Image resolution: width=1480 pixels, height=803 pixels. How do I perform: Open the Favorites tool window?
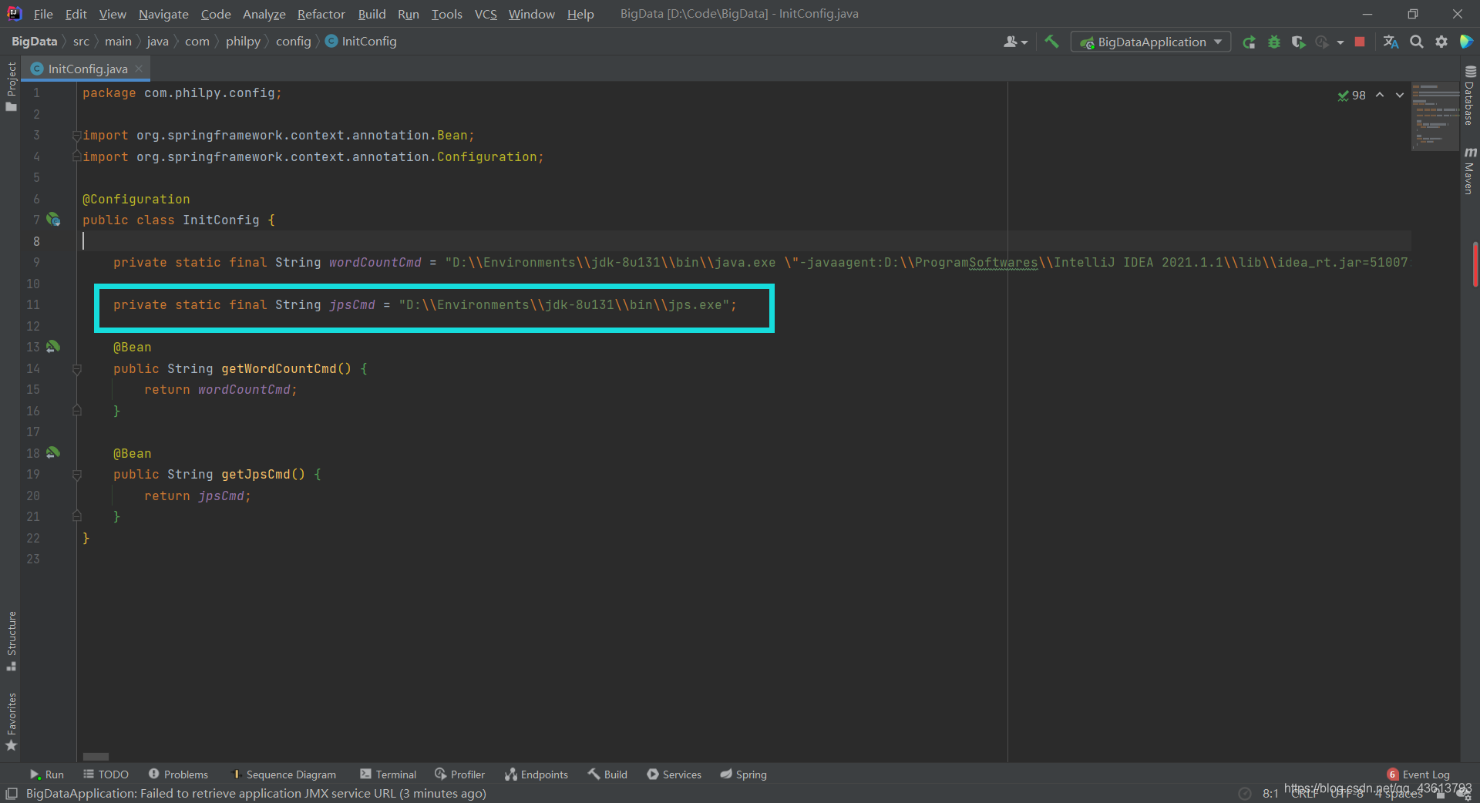click(x=11, y=722)
